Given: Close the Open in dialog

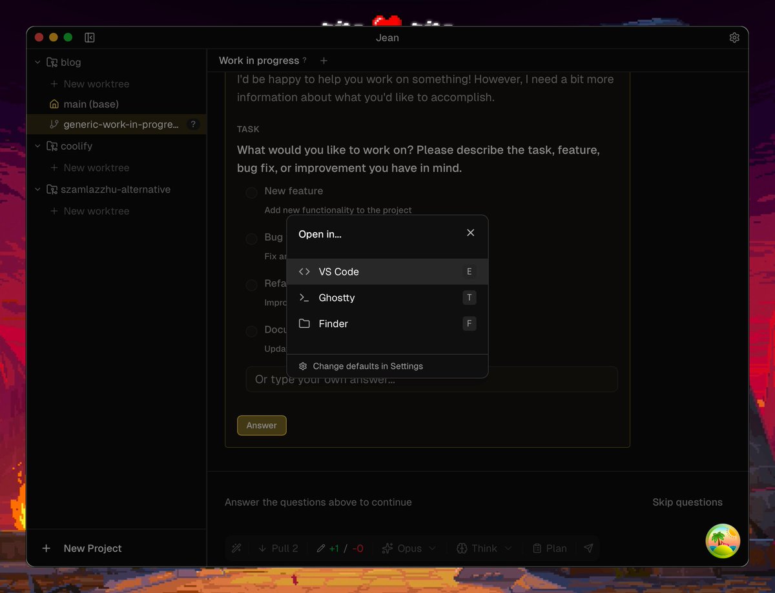Looking at the screenshot, I should click(x=471, y=233).
